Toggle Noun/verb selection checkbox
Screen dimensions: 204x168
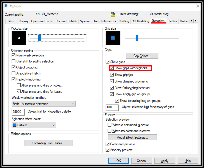click(13, 55)
